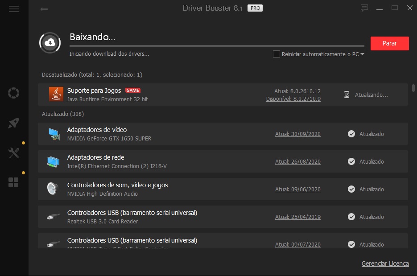Click the USB icon for Realtek Card Reader
Image resolution: width=417 pixels, height=276 pixels.
click(x=53, y=217)
